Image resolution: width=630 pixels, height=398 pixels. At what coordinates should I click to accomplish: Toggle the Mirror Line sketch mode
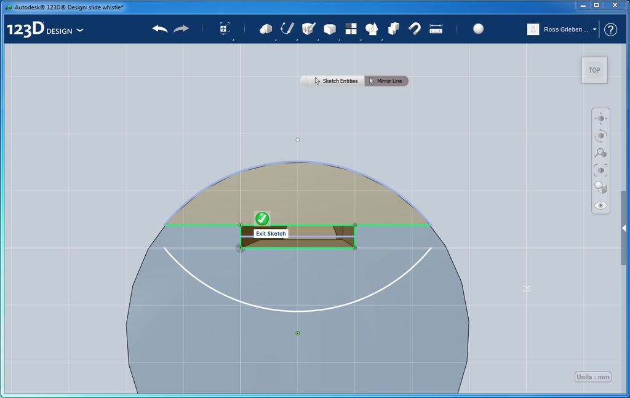tap(386, 81)
